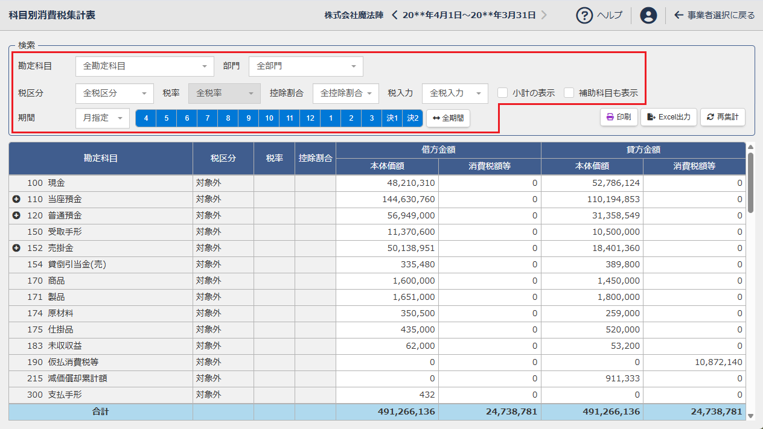
Task: Click the table vertical scrollbar thumb
Action: pos(750,182)
